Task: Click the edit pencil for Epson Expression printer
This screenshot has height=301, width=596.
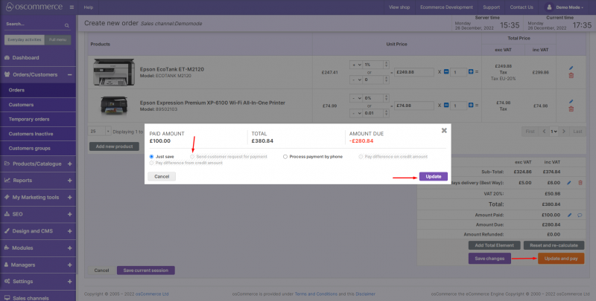Action: pyautogui.click(x=571, y=101)
